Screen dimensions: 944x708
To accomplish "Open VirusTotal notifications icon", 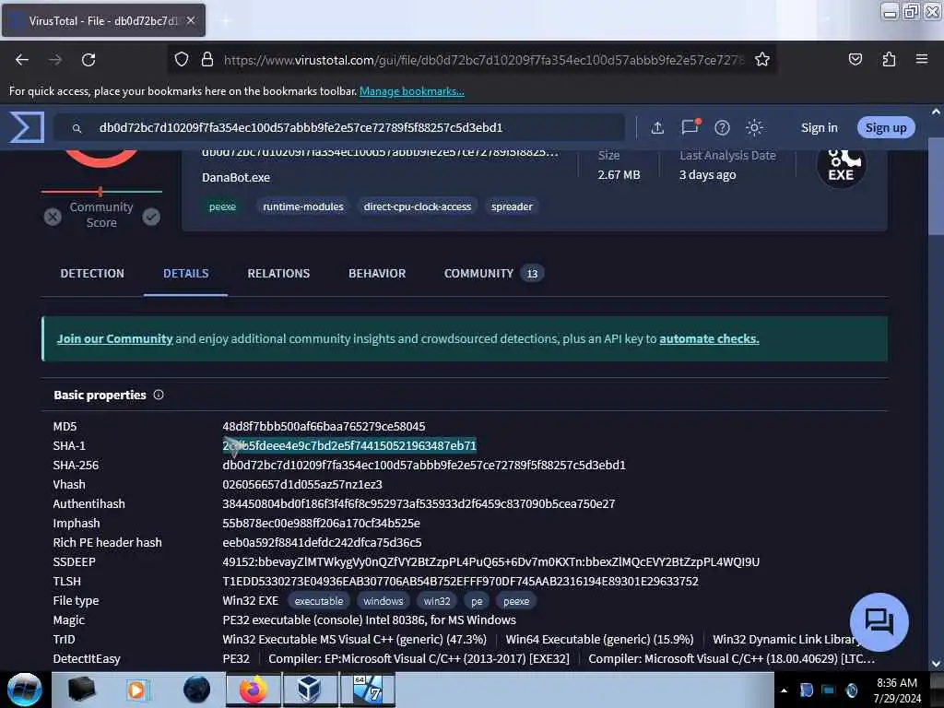I will coord(690,127).
